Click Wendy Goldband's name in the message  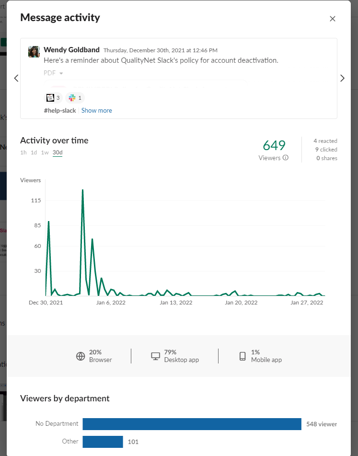click(71, 50)
